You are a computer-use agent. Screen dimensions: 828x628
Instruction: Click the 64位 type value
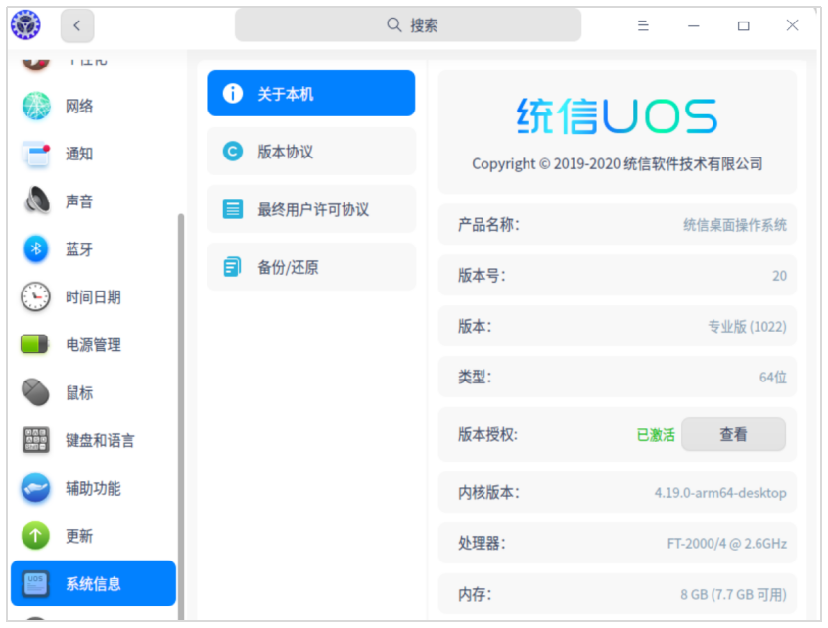pyautogui.click(x=773, y=378)
